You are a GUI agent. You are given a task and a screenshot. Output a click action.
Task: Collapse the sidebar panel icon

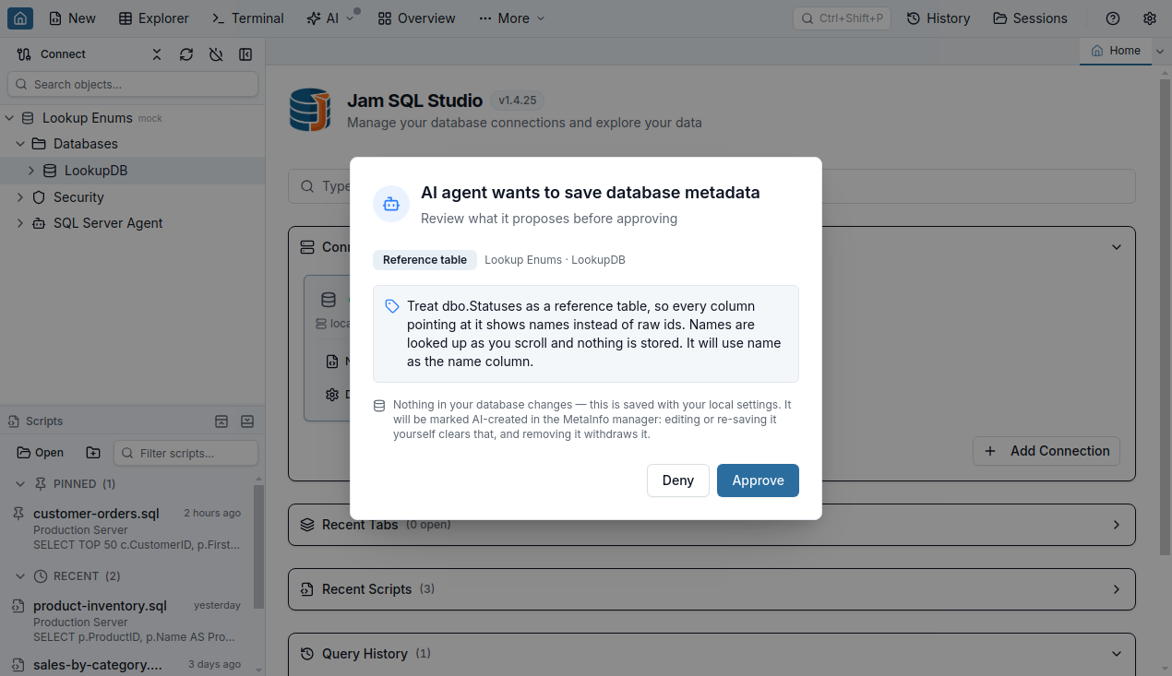pos(245,54)
